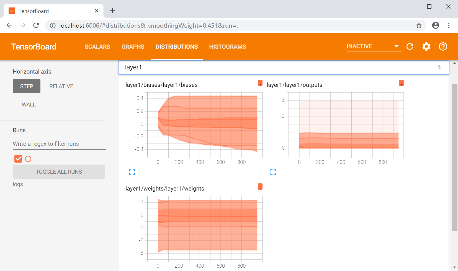The width and height of the screenshot is (458, 271).
Task: Click run color badge on layer1/biases chart
Action: [260, 83]
